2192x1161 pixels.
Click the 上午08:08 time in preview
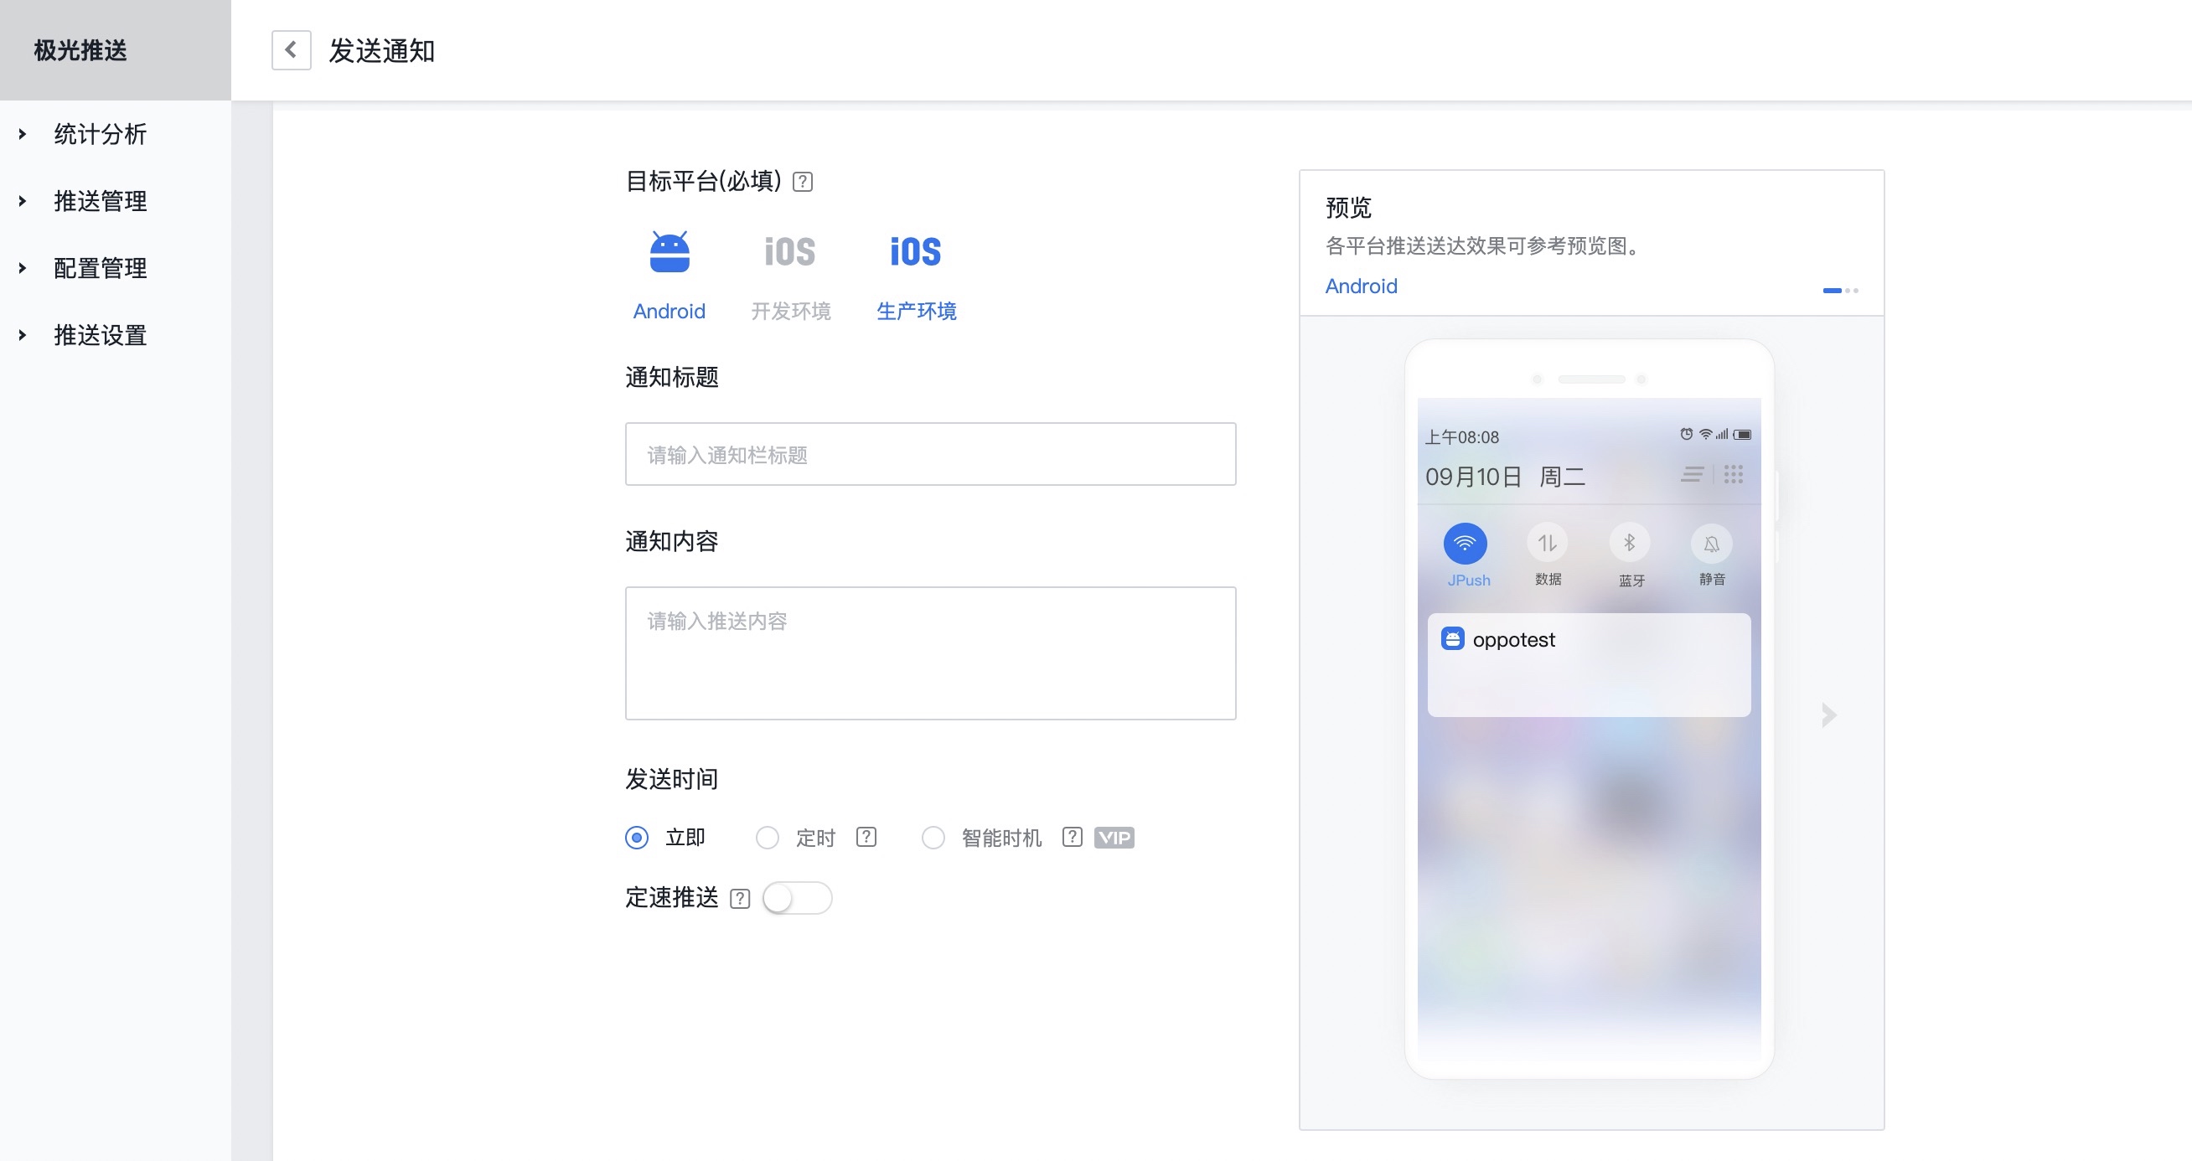point(1462,437)
